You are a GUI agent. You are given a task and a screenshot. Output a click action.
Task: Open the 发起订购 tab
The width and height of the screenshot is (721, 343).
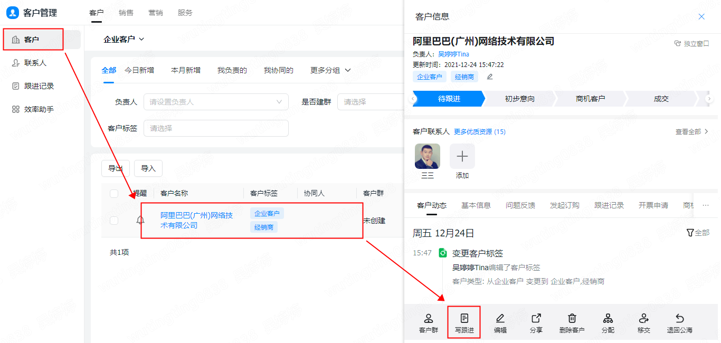(565, 205)
